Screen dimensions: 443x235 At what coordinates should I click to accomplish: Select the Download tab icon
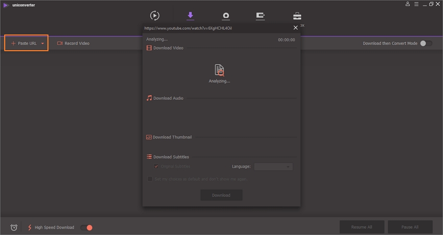(x=190, y=16)
